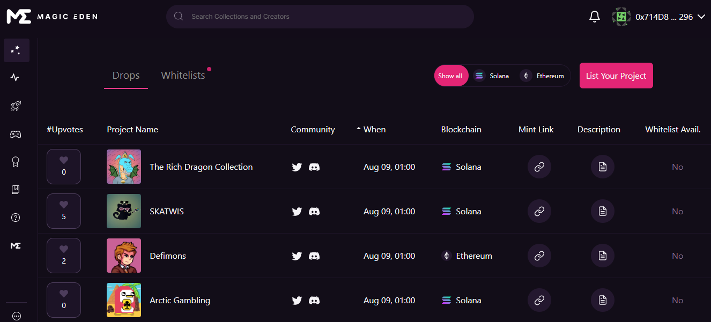Open the sparkle stars sidebar icon
The image size is (711, 322).
click(x=16, y=50)
